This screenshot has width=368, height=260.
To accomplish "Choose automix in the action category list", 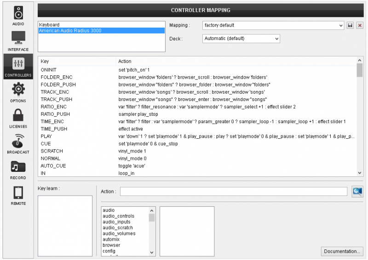I will pos(111,239).
